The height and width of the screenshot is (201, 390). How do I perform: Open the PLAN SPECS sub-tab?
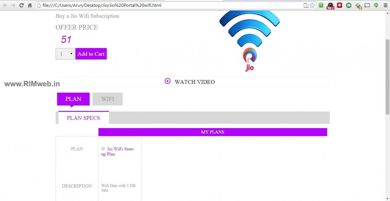point(84,118)
